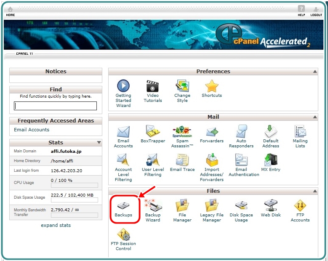Select the affi.futoka.jp main domain value
328x261 pixels.
tap(66, 151)
